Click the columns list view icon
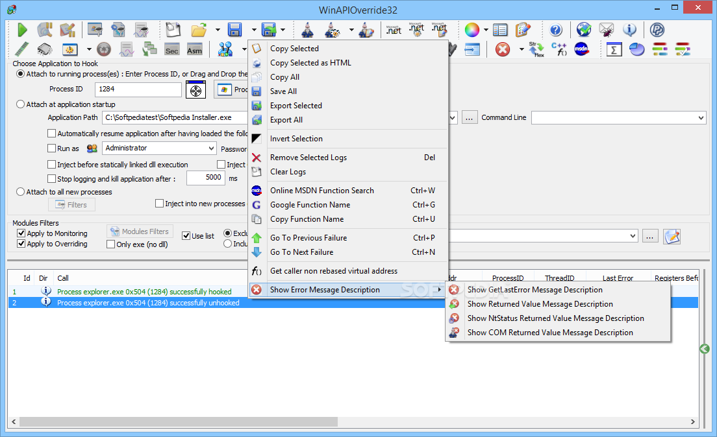Image resolution: width=717 pixels, height=437 pixels. pos(500,30)
